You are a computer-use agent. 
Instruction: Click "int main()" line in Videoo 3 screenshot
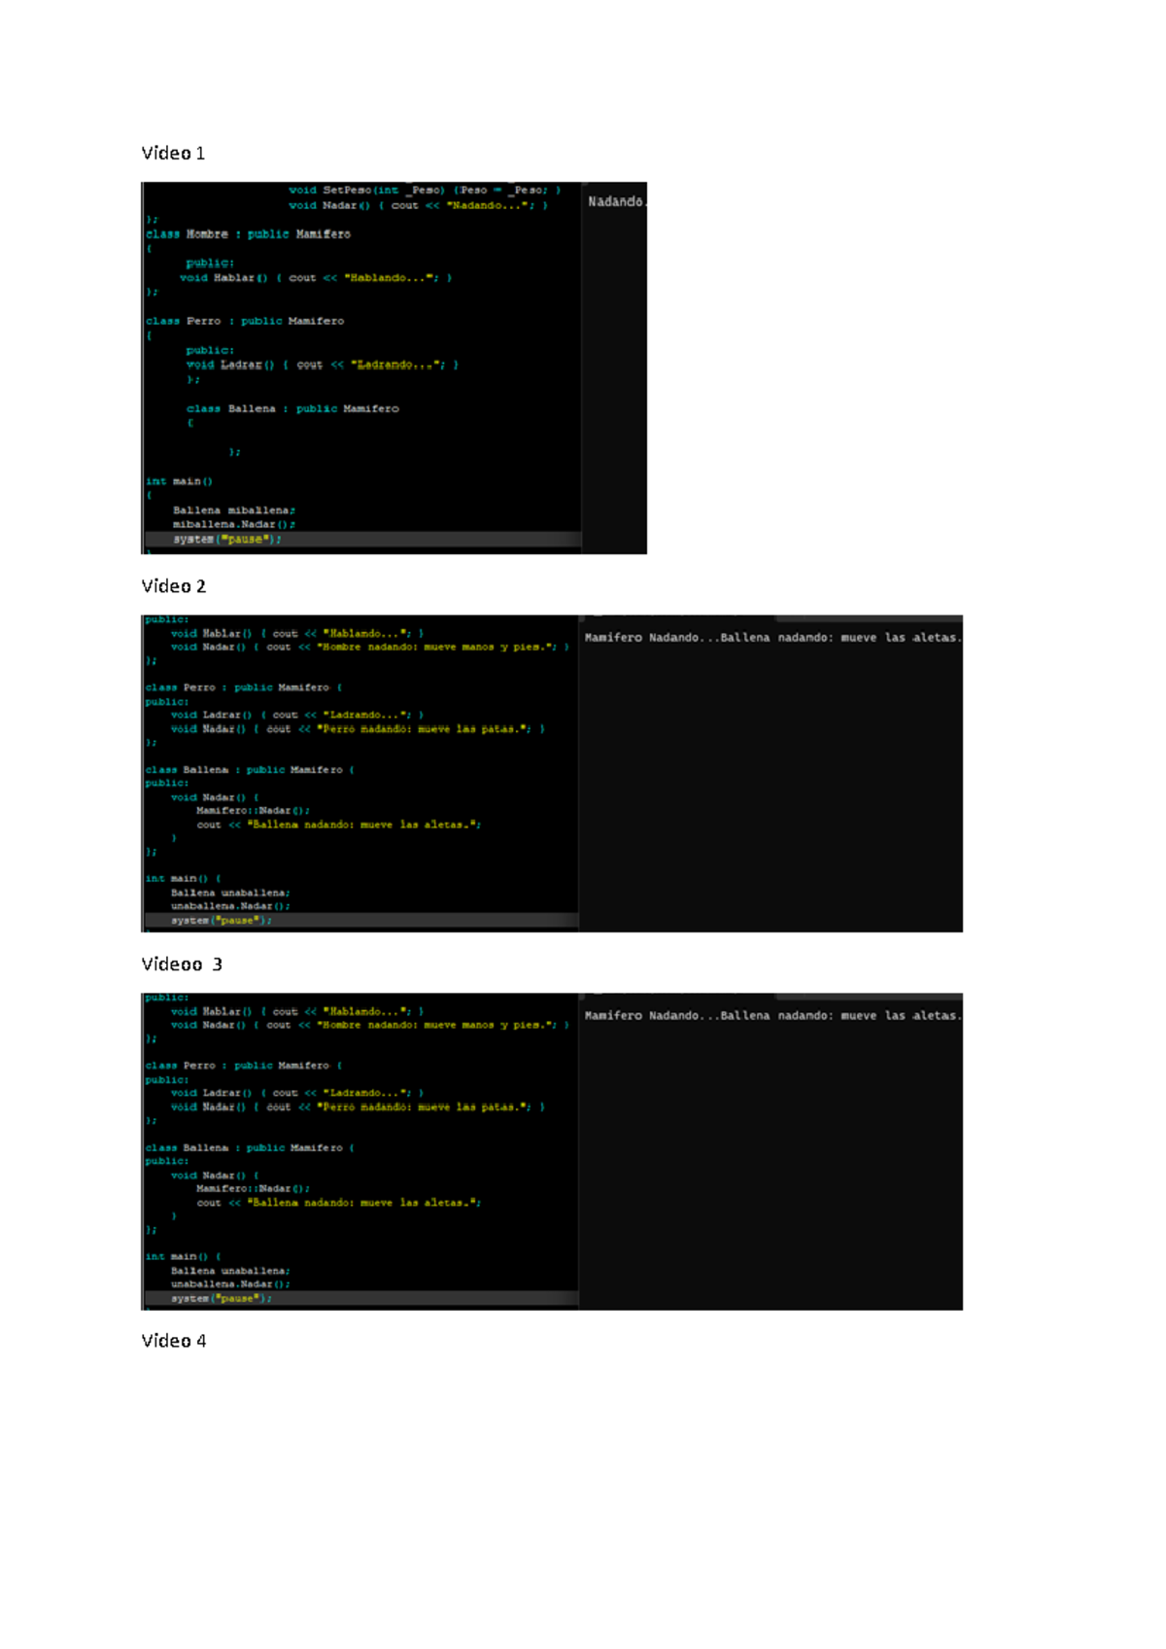184,1256
